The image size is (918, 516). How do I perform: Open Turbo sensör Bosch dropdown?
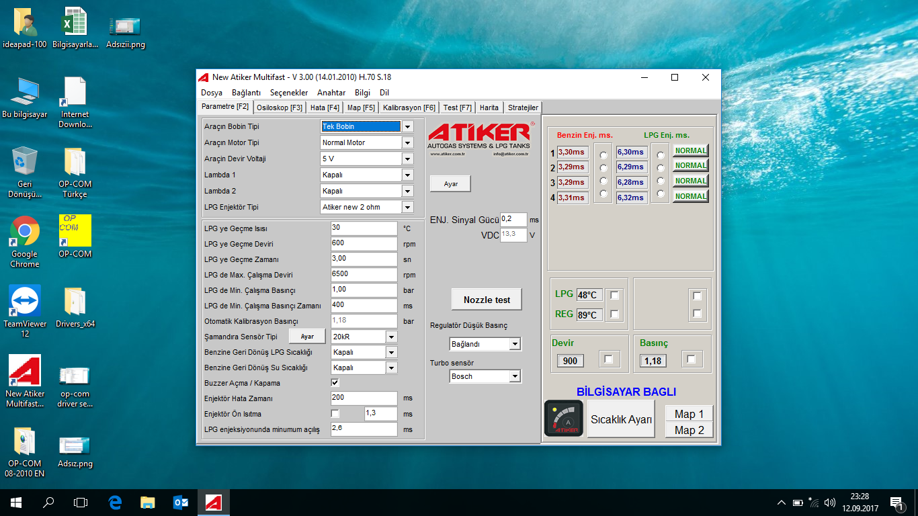pyautogui.click(x=515, y=376)
